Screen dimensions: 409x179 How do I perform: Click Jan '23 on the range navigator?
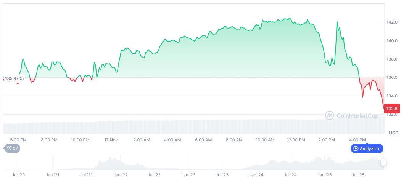coord(188,175)
